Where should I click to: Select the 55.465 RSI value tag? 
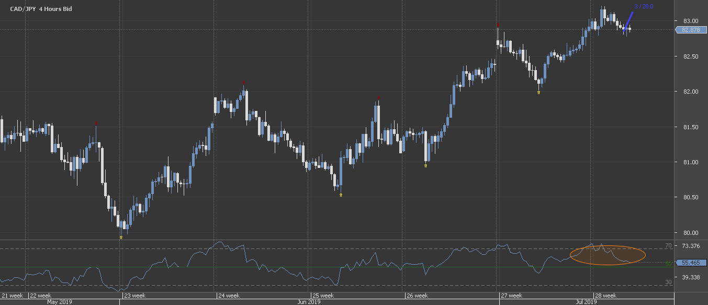click(690, 263)
